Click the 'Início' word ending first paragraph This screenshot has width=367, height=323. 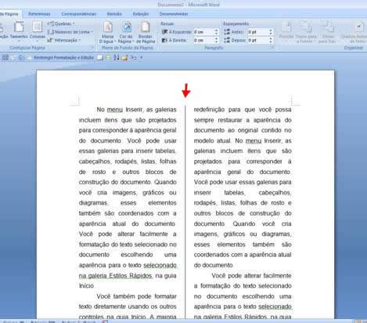point(86,286)
